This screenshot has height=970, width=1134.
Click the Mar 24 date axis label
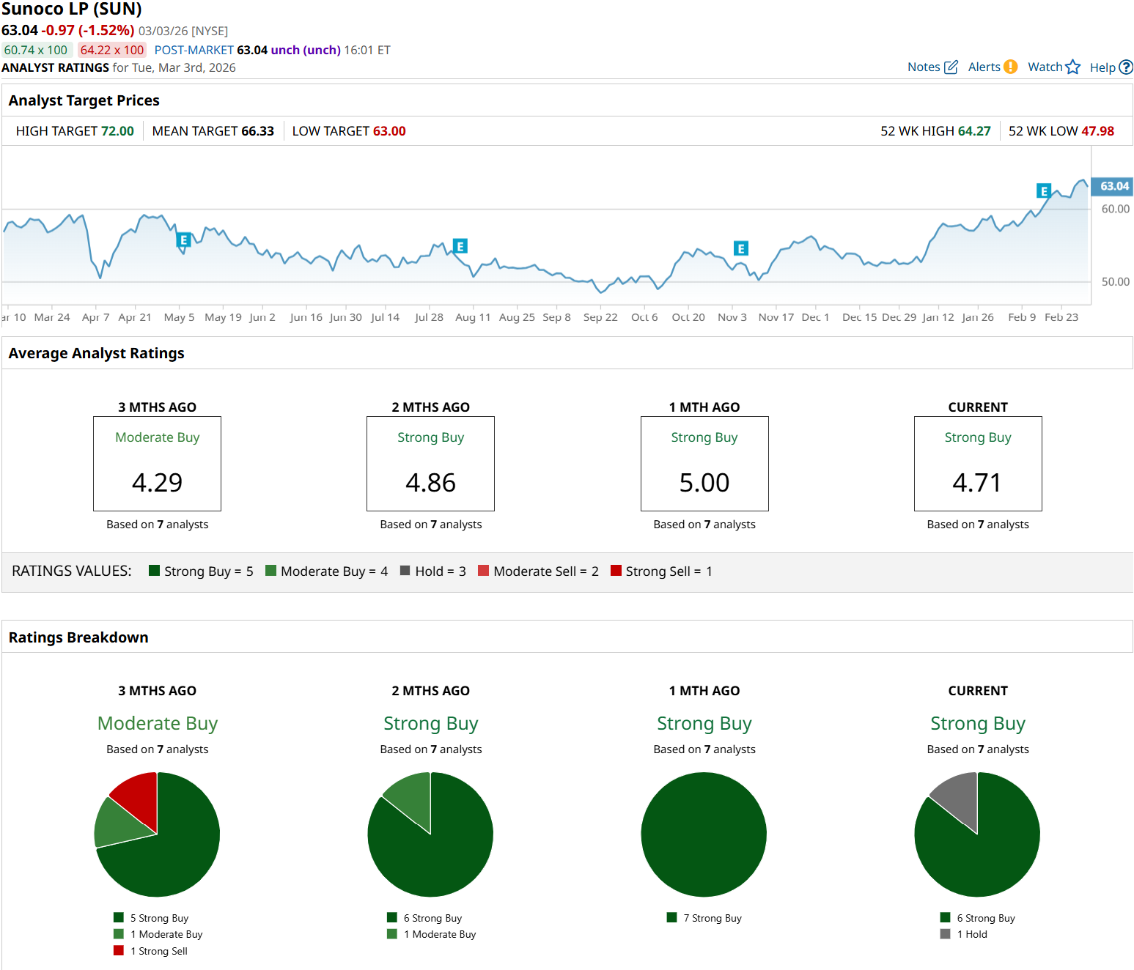coord(52,317)
